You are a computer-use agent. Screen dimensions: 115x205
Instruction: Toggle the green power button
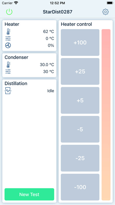[9, 12]
